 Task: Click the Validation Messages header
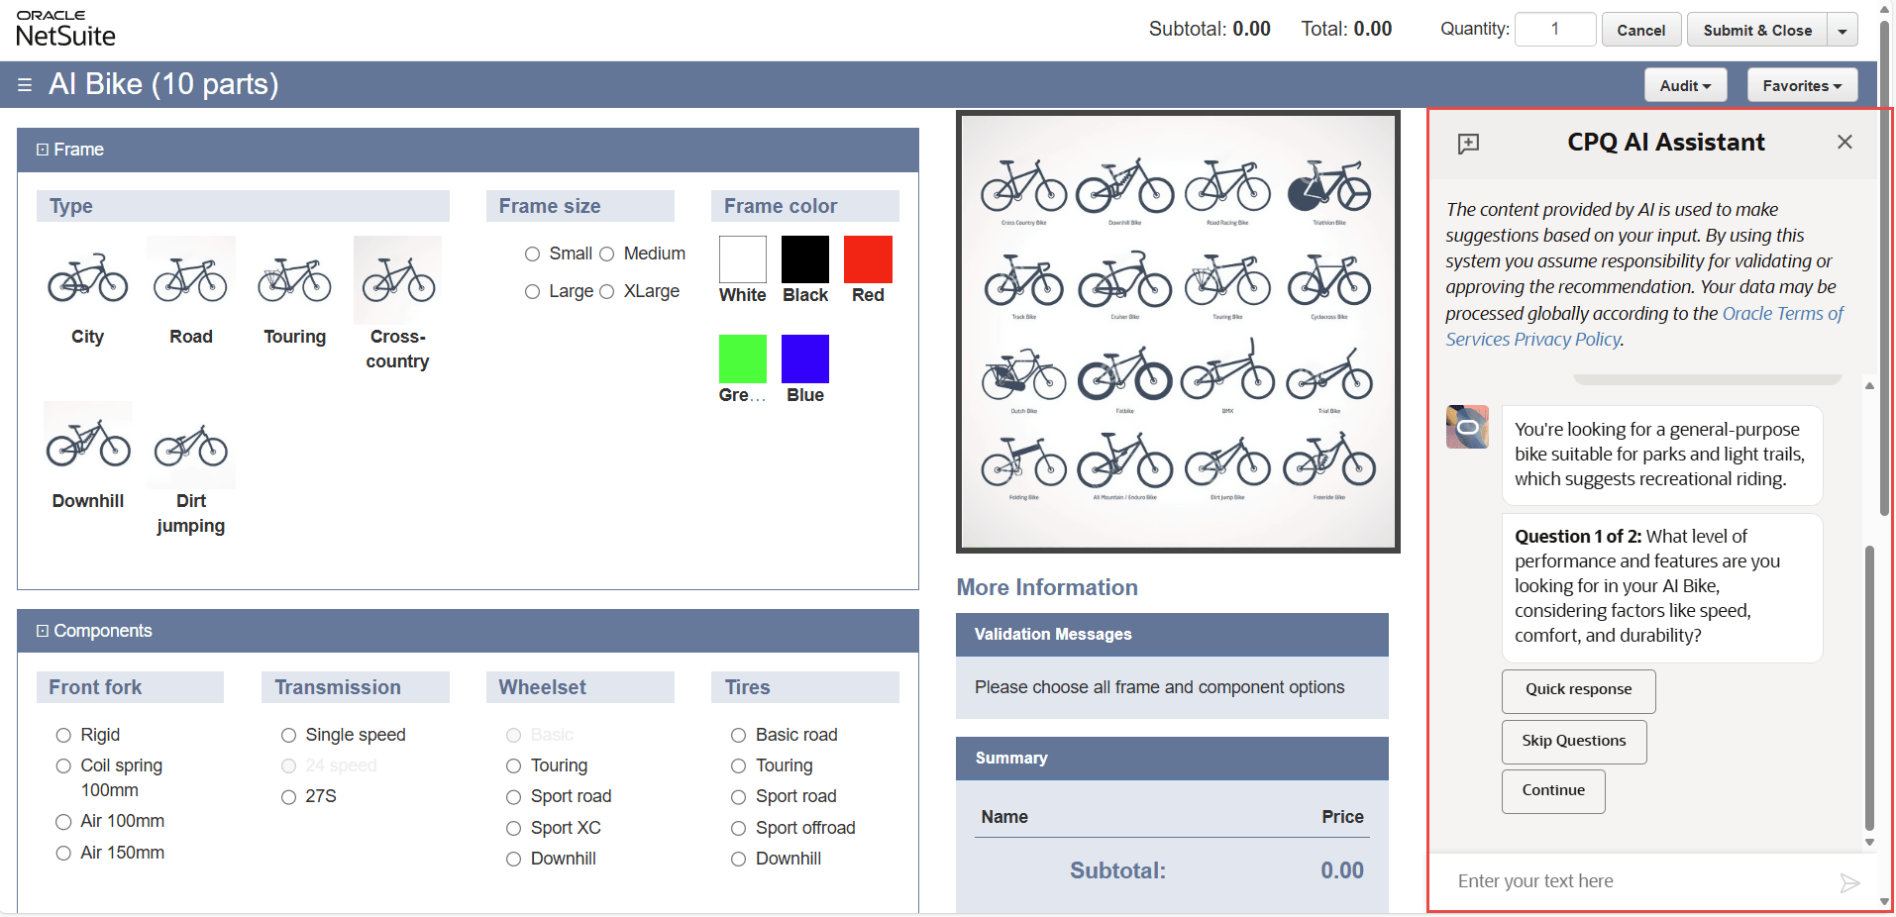coord(1172,635)
